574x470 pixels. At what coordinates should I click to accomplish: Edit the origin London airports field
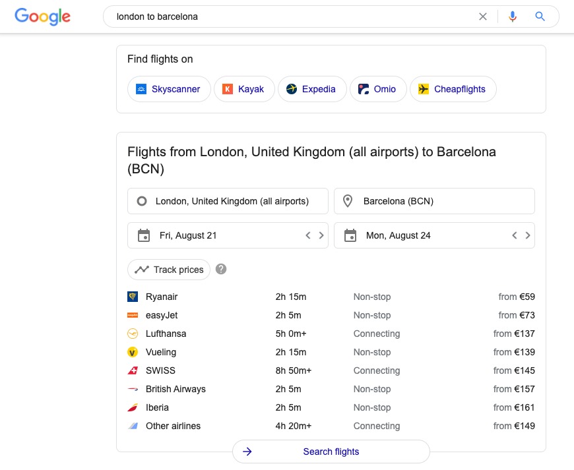click(228, 201)
